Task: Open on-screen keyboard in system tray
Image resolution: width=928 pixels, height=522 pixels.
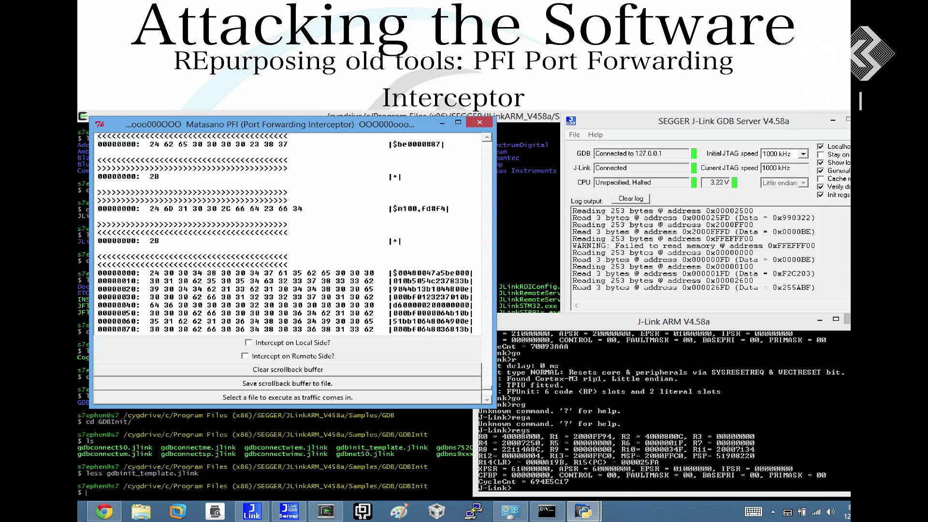Action: [754, 512]
